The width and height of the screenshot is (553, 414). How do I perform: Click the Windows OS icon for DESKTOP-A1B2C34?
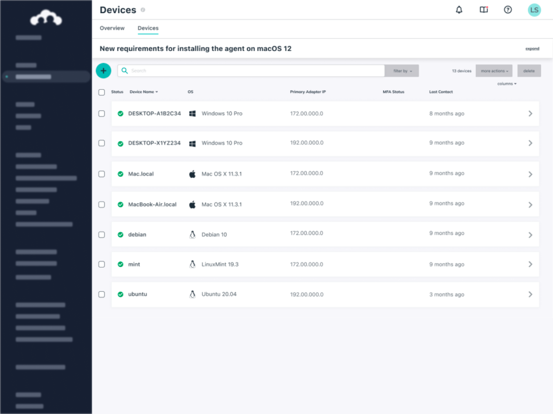[192, 113]
